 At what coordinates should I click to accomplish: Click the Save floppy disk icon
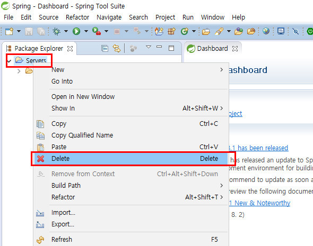[x=29, y=31]
